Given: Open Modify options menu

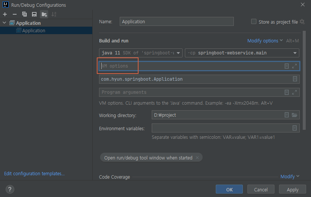Looking at the screenshot, I should (x=265, y=41).
